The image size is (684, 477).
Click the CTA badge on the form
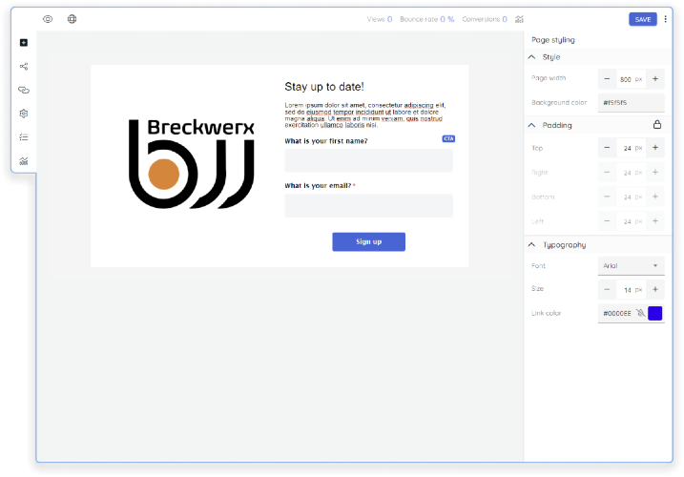click(x=448, y=138)
